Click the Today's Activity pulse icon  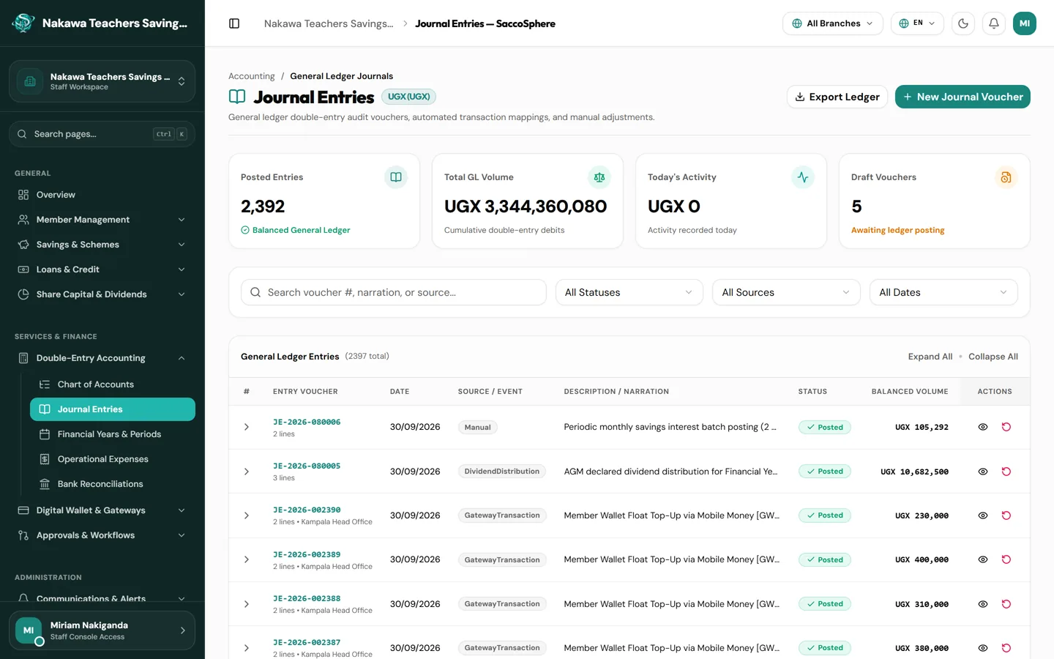(x=803, y=177)
